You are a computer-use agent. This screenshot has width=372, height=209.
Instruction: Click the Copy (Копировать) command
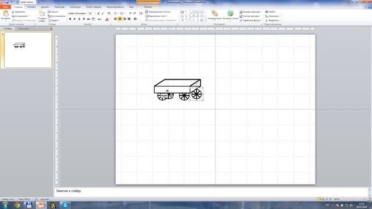point(21,16)
